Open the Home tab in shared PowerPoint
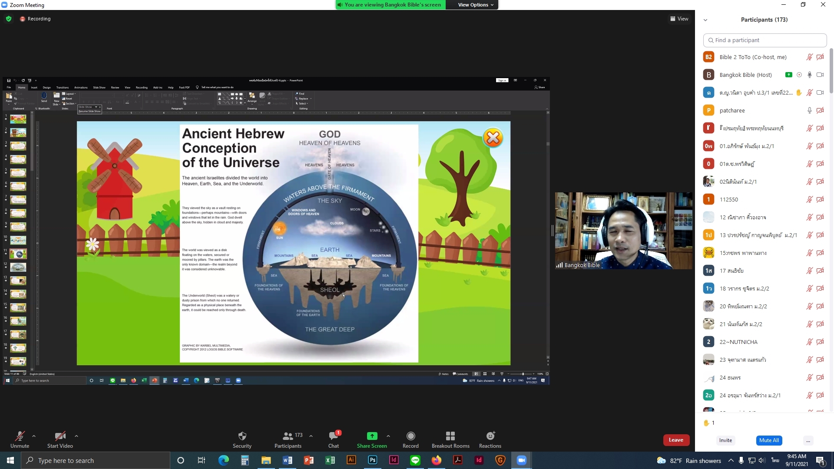 click(x=22, y=87)
